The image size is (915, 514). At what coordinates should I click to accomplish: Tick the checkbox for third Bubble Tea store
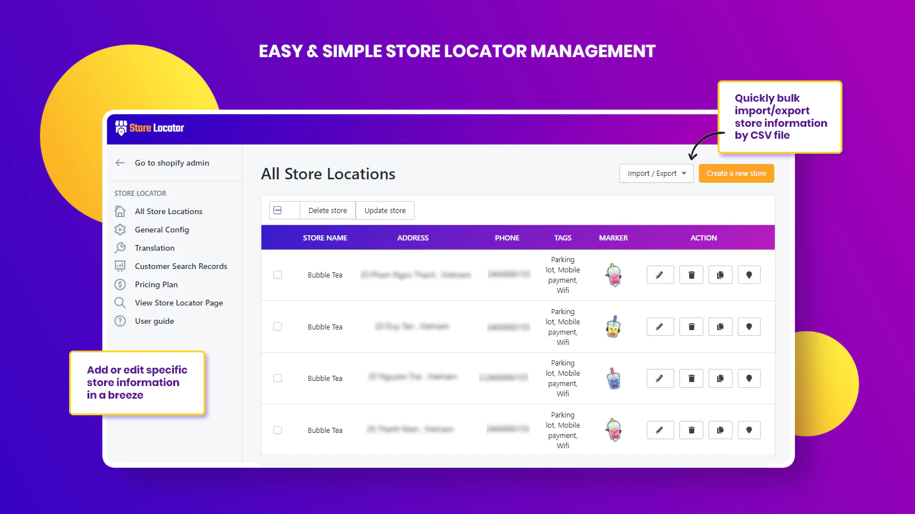tap(278, 378)
